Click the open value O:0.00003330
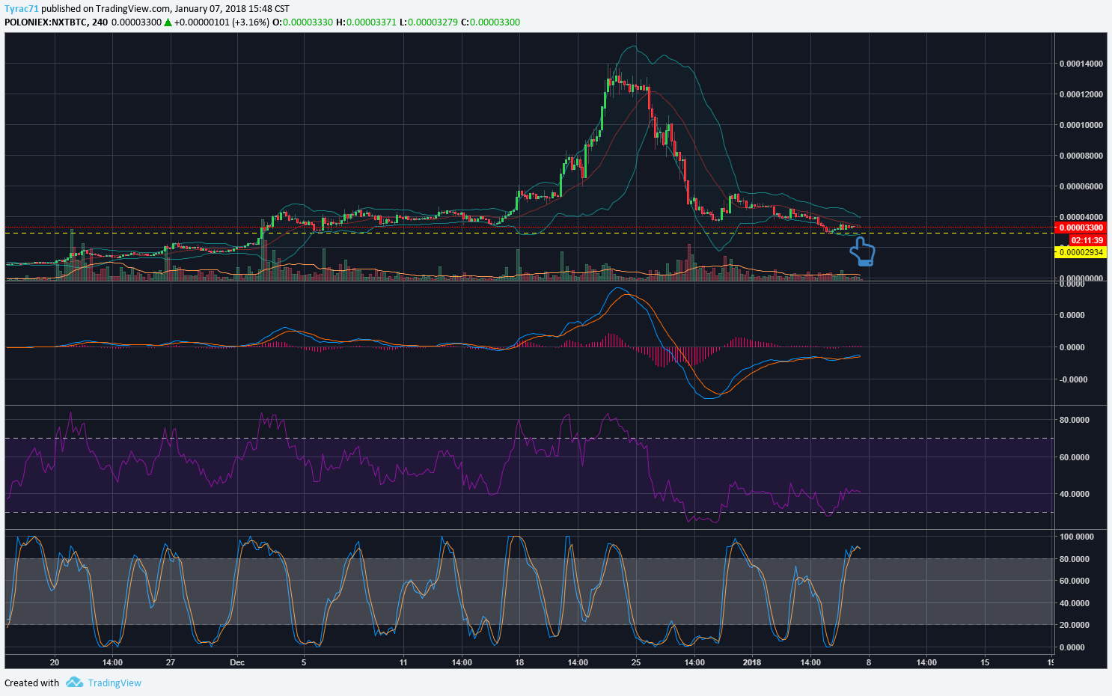Viewport: 1112px width, 696px height. pos(302,22)
